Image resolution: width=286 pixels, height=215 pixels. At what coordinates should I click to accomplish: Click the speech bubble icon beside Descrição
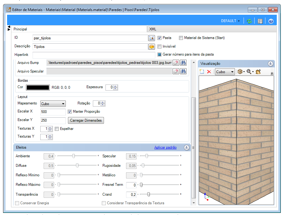pyautogui.click(x=152, y=47)
